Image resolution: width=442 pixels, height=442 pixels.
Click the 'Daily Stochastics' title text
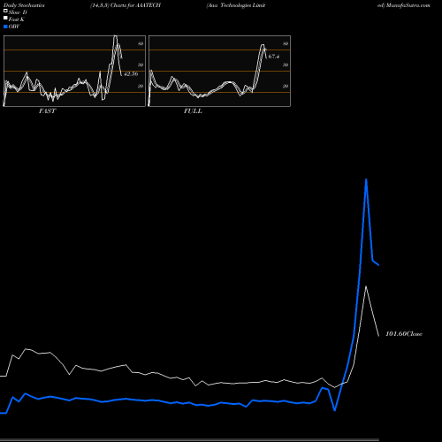tap(24, 5)
